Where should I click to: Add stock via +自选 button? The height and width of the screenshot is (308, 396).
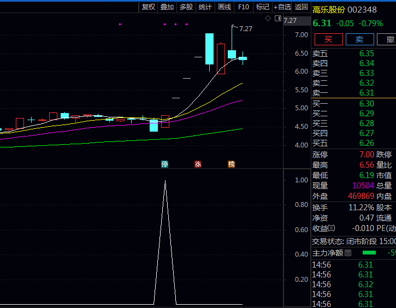(282, 7)
